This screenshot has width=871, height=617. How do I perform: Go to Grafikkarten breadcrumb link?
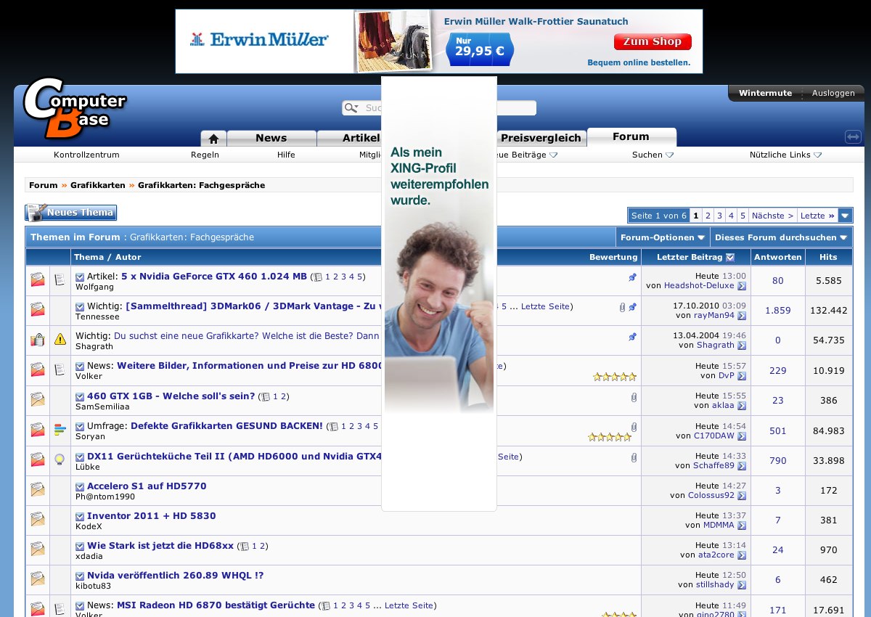pyautogui.click(x=98, y=185)
